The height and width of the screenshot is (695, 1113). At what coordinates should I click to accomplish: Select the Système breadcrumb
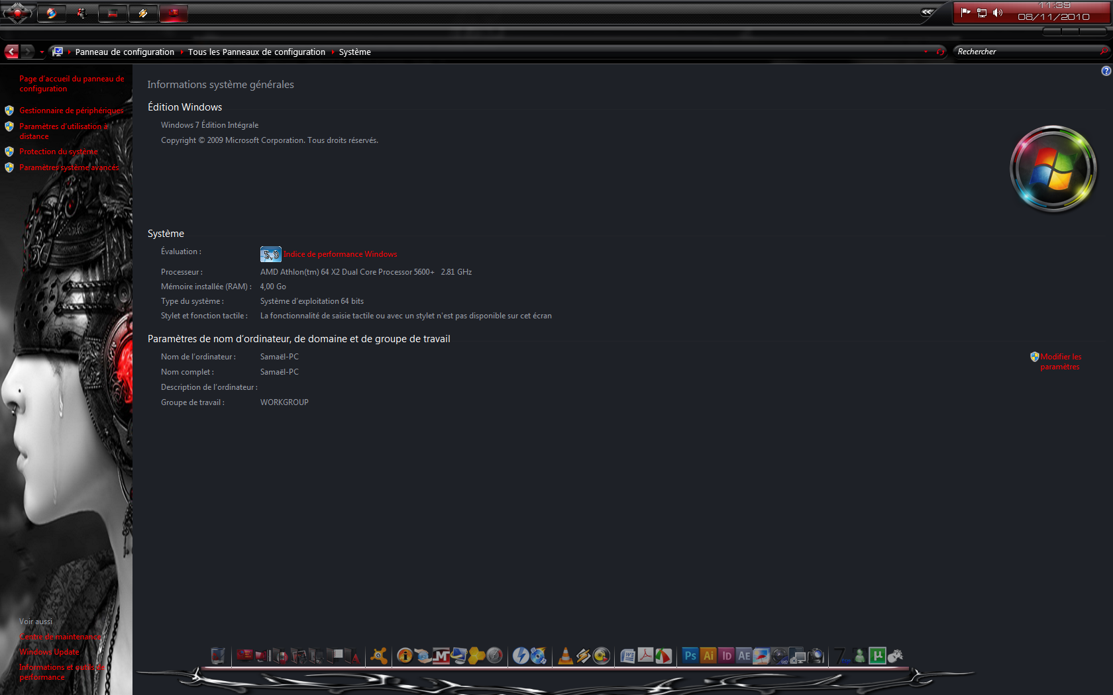coord(355,52)
